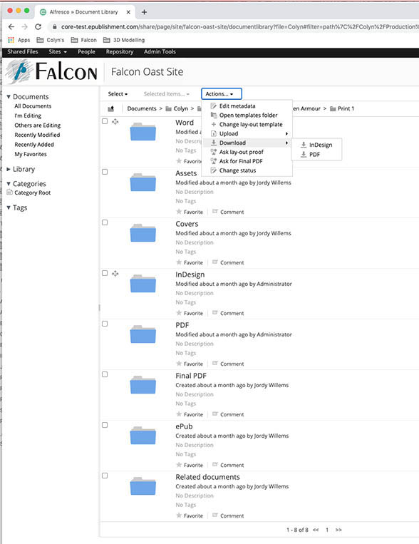Open the 3D Modelling bookmark folder
Viewport: 419px width, 544px height.
tap(124, 40)
